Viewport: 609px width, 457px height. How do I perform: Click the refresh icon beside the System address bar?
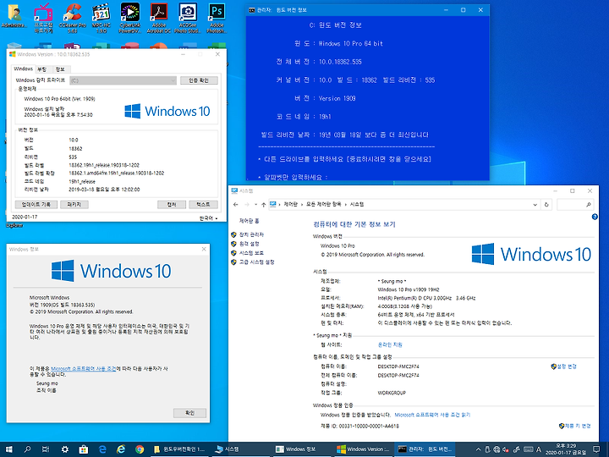(x=546, y=205)
